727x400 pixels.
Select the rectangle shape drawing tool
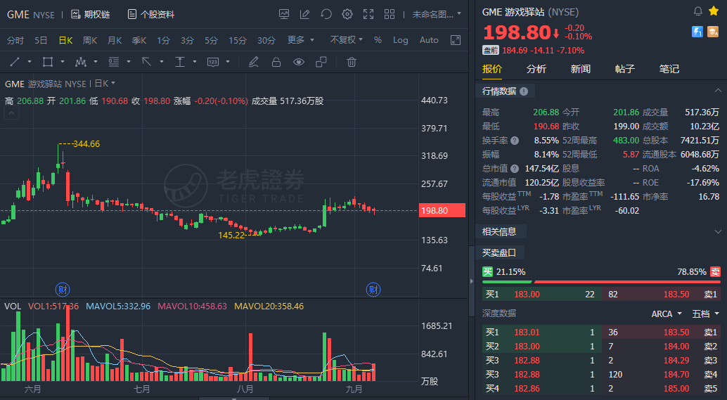[x=47, y=62]
